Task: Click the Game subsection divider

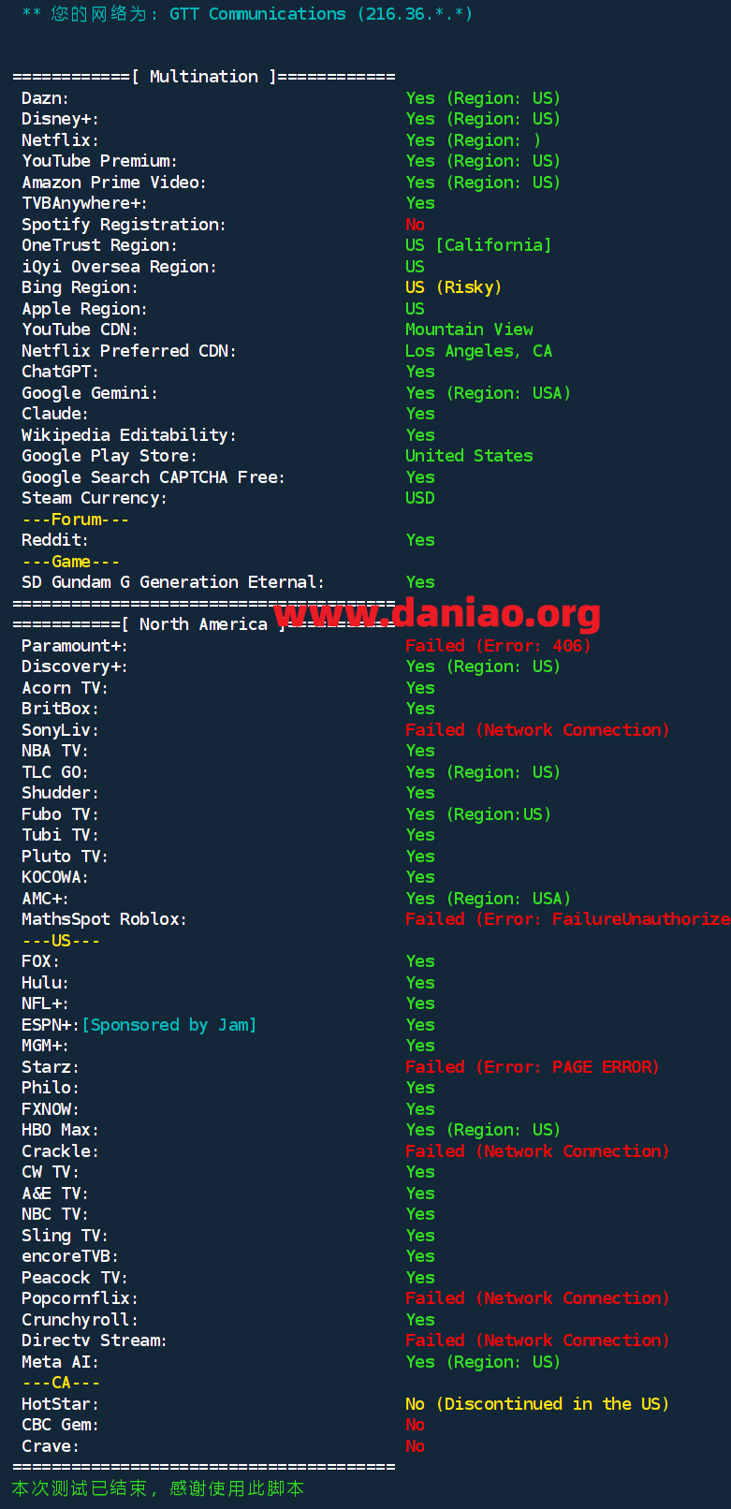Action: pyautogui.click(x=71, y=562)
